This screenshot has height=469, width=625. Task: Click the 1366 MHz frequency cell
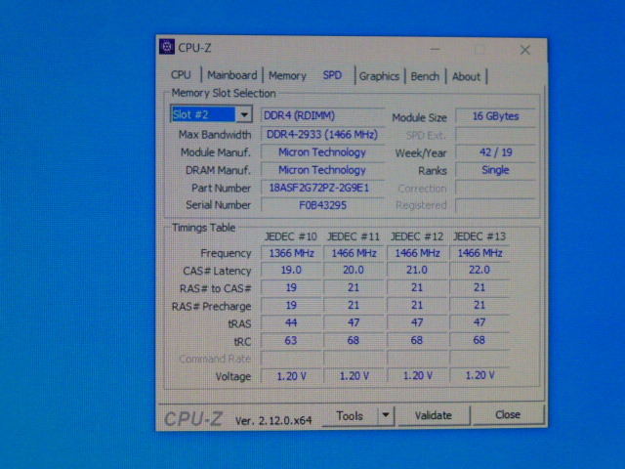tap(291, 253)
